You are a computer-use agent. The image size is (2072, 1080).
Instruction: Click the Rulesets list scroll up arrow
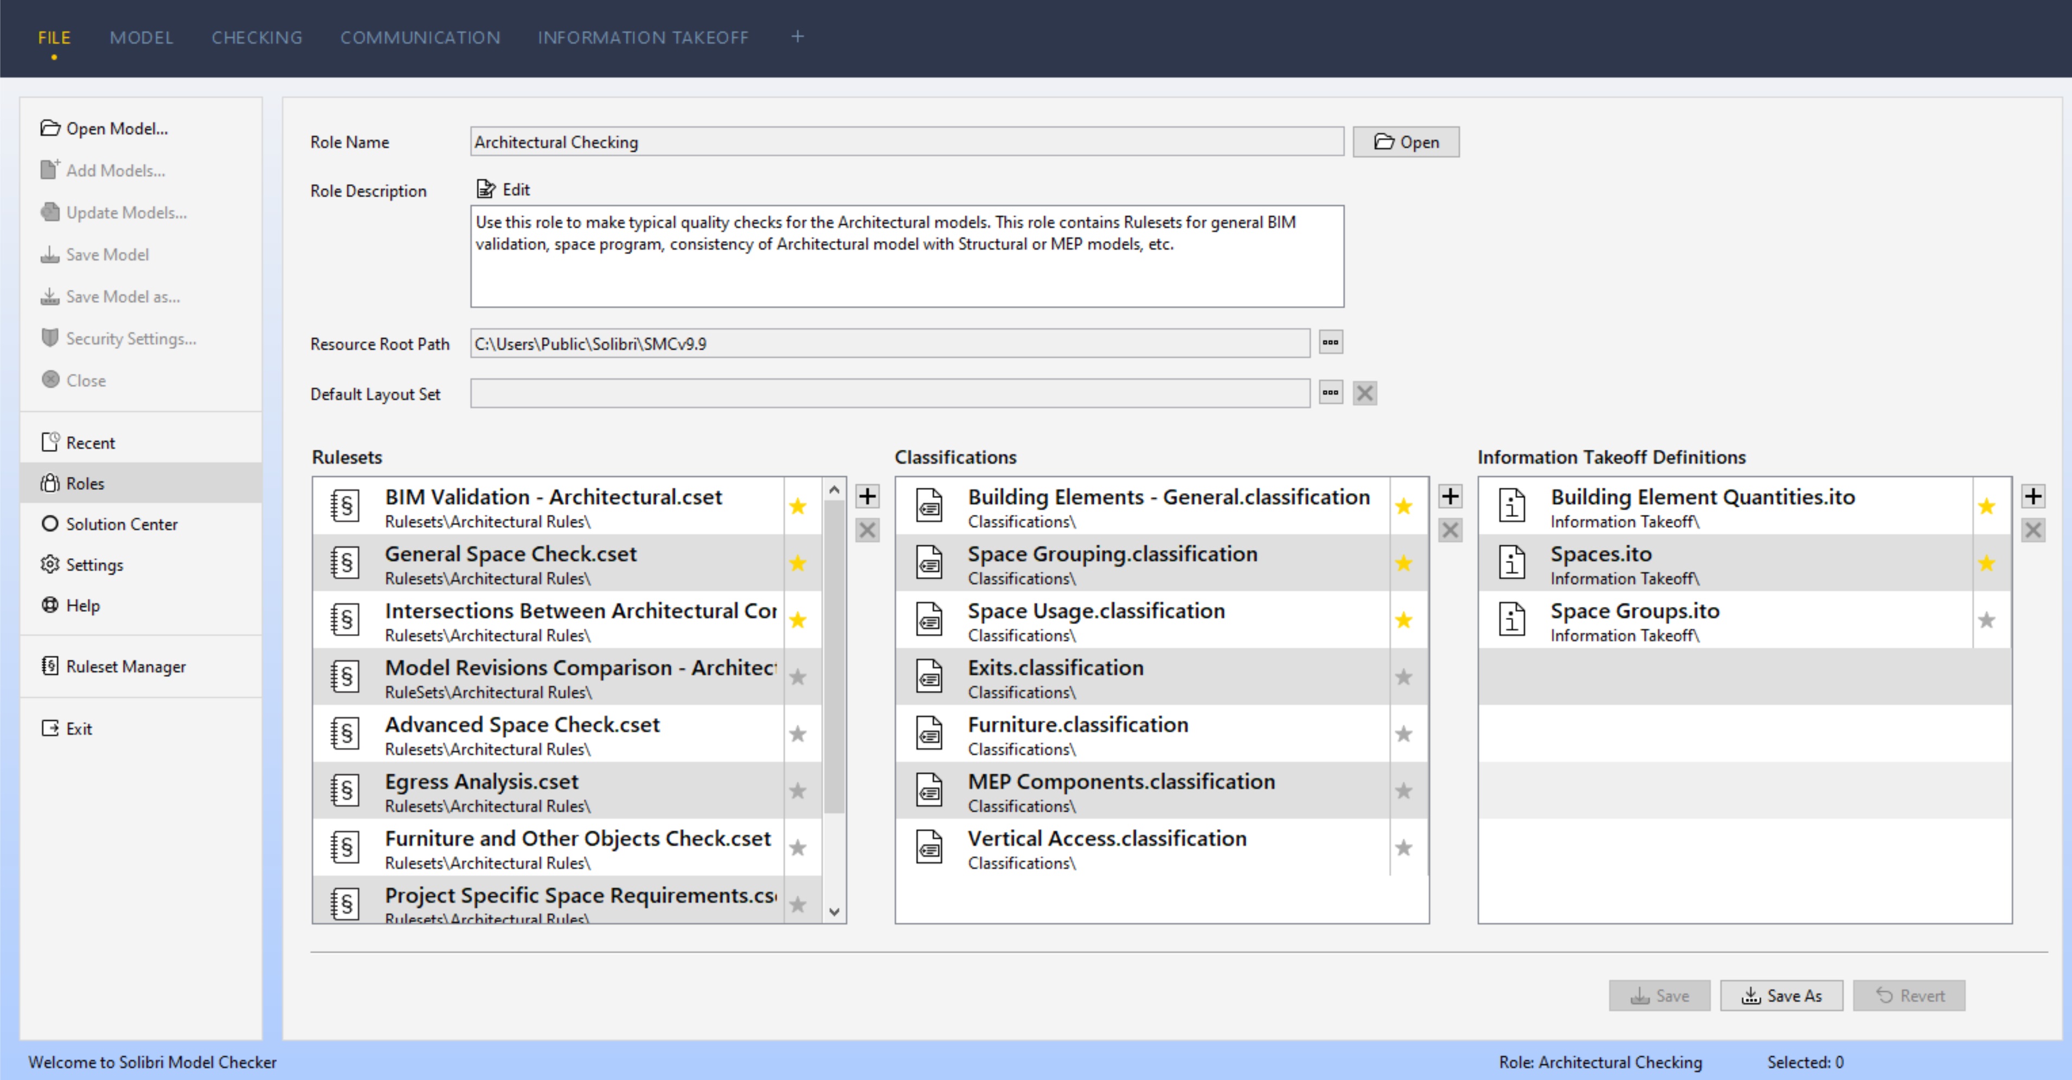tap(834, 489)
